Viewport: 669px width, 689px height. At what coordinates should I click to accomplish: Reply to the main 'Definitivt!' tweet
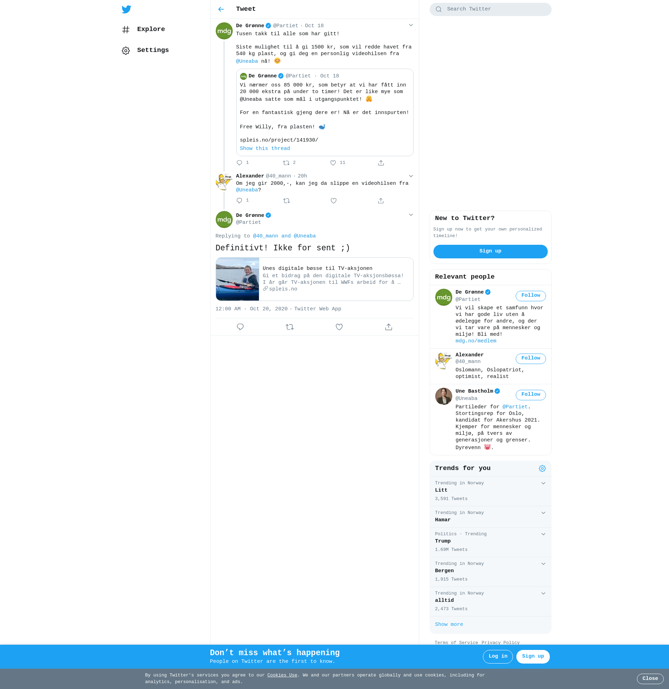coord(240,327)
